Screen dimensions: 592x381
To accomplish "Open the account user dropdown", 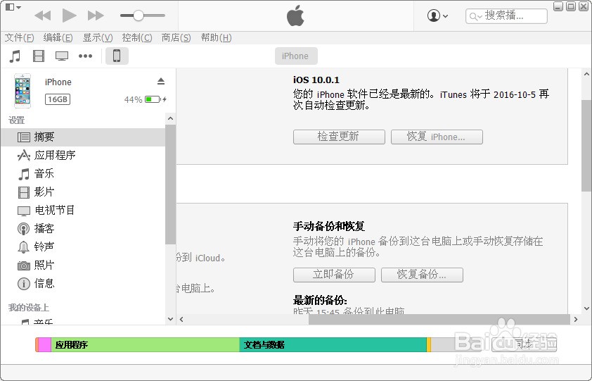I will coord(438,15).
